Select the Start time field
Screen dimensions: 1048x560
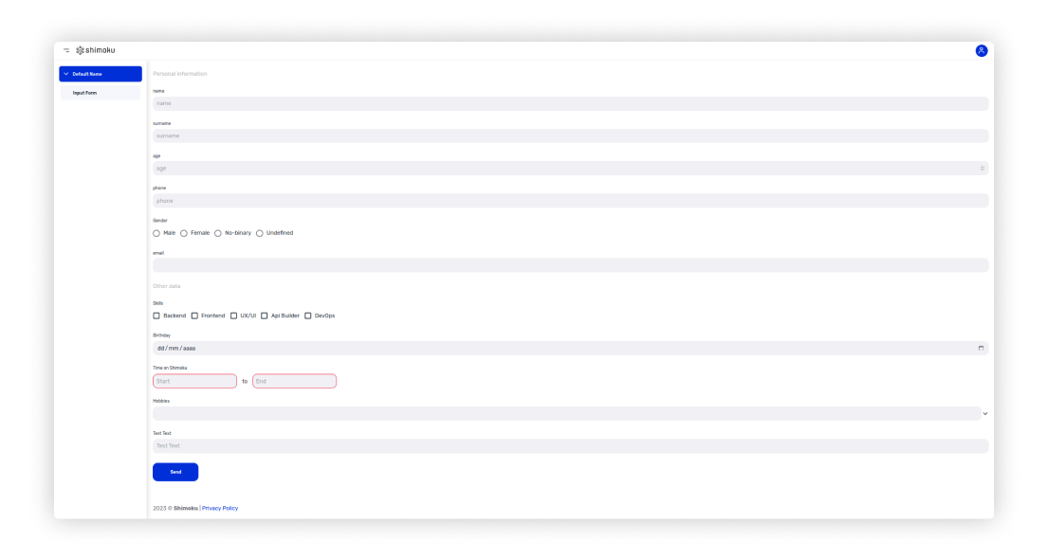pyautogui.click(x=194, y=381)
